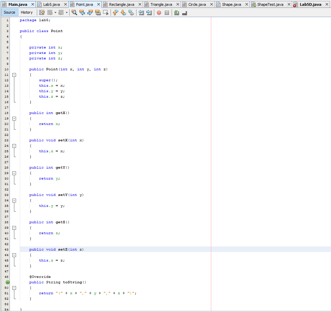Select the Find Selection magnifier icon
The height and width of the screenshot is (312, 331).
coord(74,12)
